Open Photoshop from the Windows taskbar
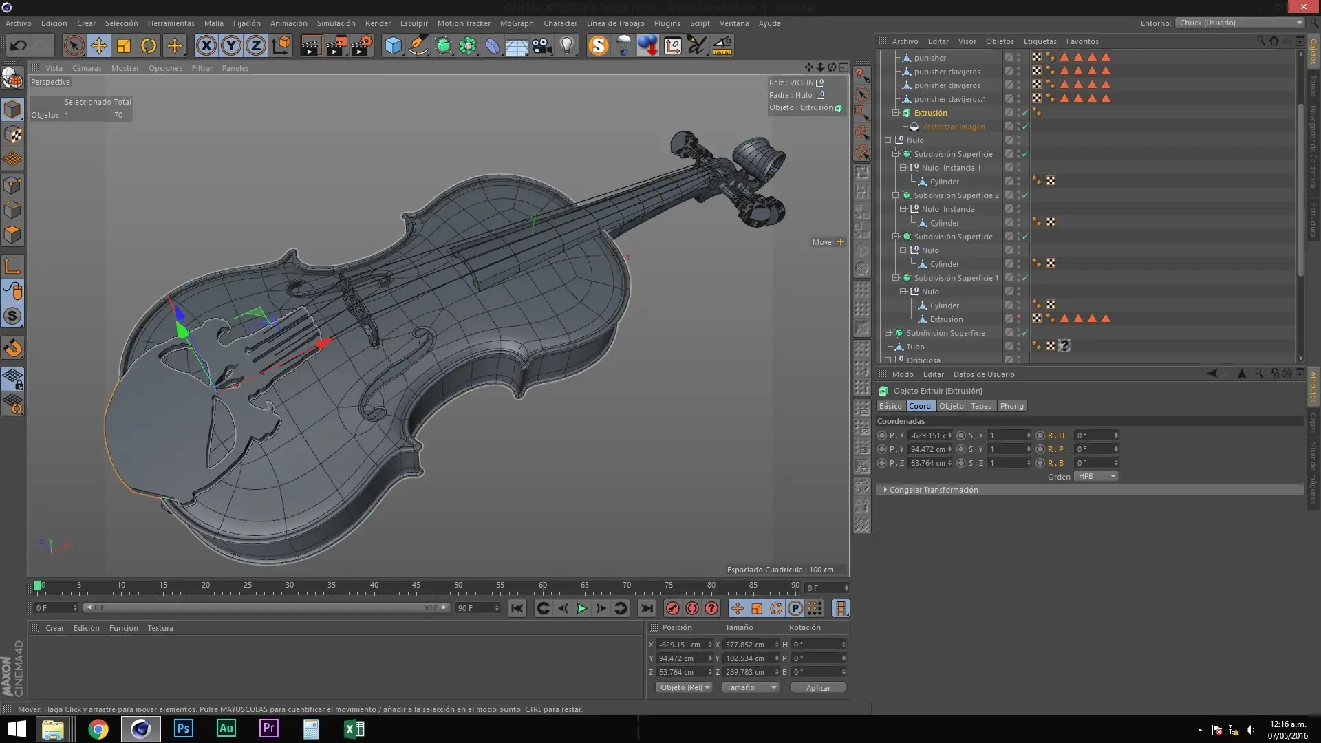The height and width of the screenshot is (743, 1321). (184, 729)
